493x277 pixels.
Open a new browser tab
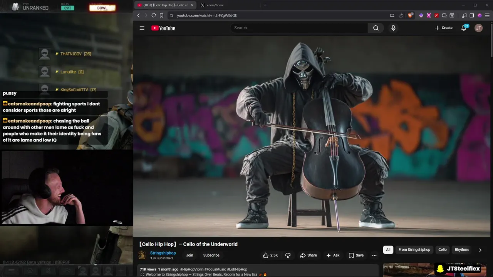click(265, 5)
